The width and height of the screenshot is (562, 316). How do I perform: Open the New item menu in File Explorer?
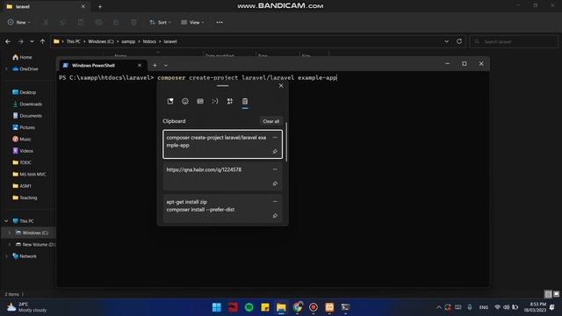coord(18,22)
